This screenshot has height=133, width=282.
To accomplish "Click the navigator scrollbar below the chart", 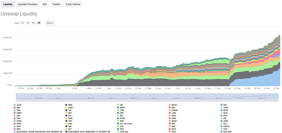I will (147, 100).
